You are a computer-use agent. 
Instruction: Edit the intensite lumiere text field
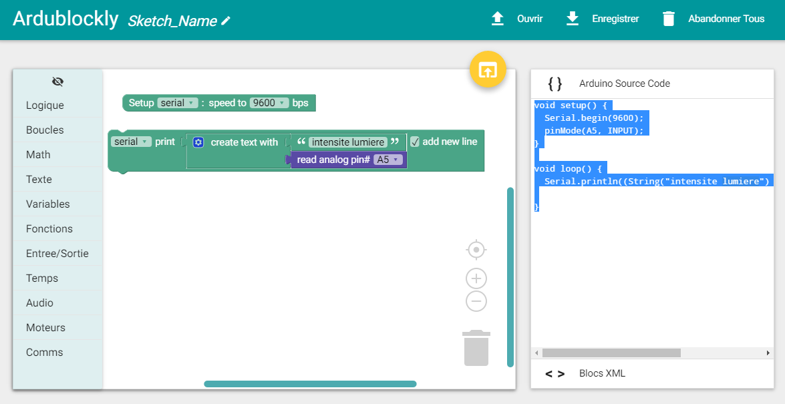348,142
